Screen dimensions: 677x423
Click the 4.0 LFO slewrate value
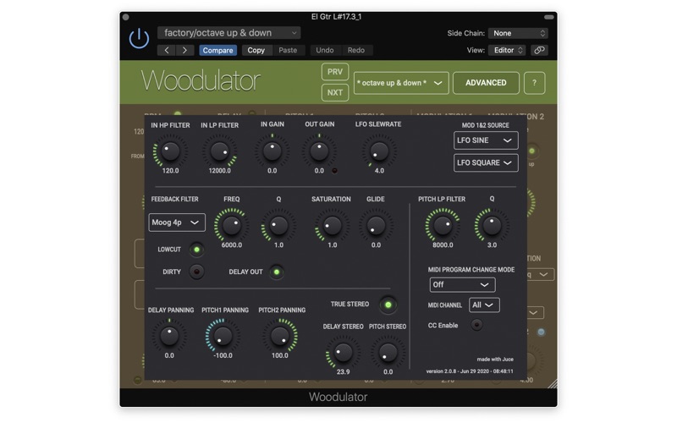[379, 171]
